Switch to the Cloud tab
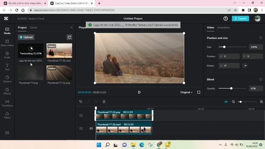The image size is (265, 149). [x=33, y=28]
